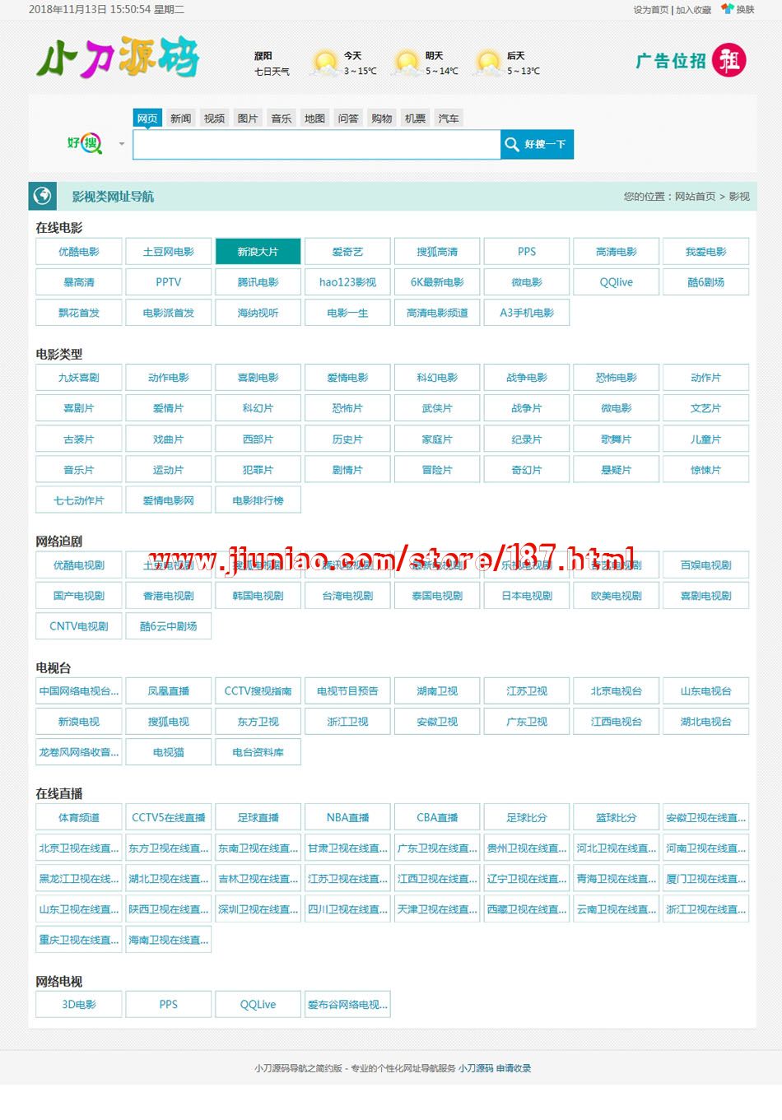
Task: Open the 优酷电影 link
Action: coord(79,252)
